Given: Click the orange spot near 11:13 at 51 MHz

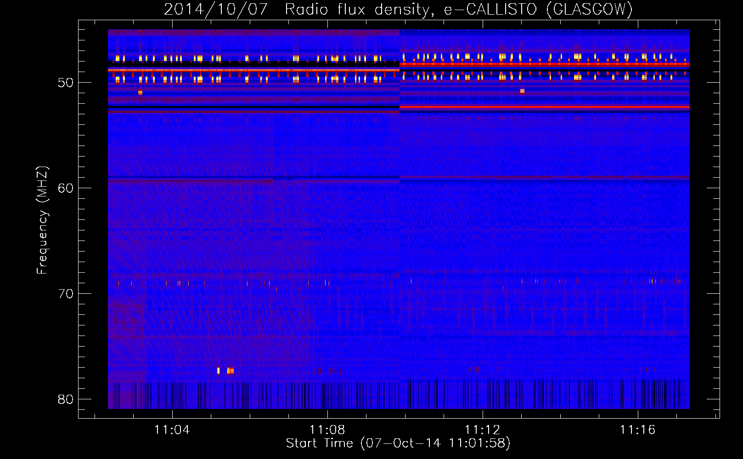Looking at the screenshot, I should pos(522,91).
